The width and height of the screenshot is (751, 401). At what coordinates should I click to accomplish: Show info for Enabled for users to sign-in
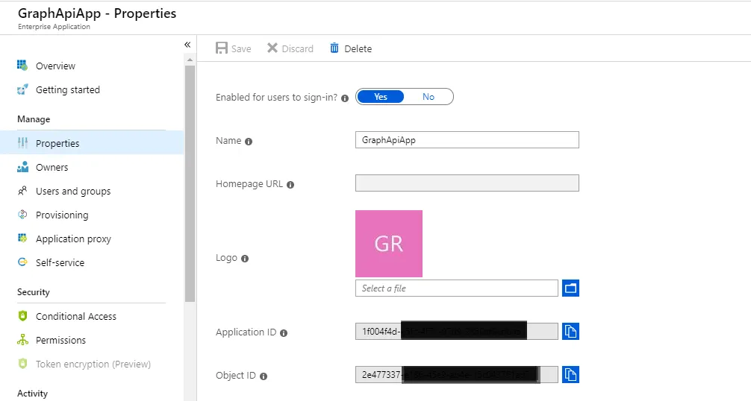pos(345,98)
